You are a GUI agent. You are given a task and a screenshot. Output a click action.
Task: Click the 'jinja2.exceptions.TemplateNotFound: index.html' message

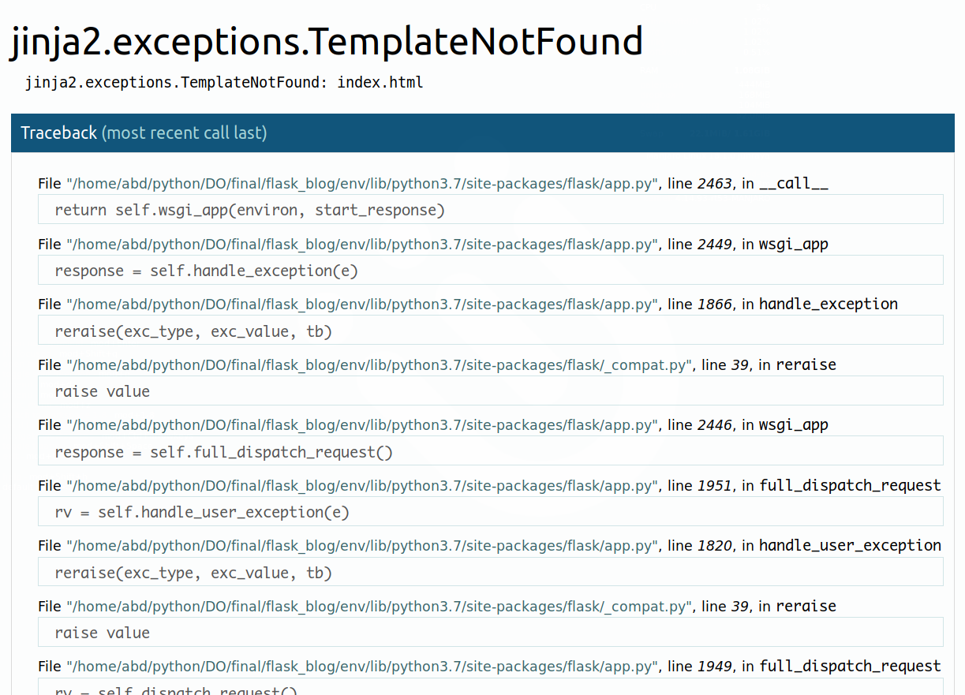(225, 82)
